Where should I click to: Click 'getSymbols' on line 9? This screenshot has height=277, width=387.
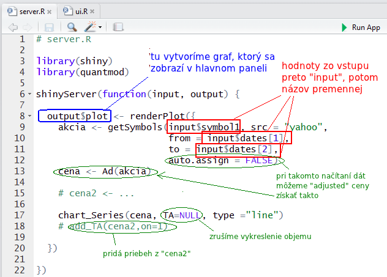coord(135,127)
